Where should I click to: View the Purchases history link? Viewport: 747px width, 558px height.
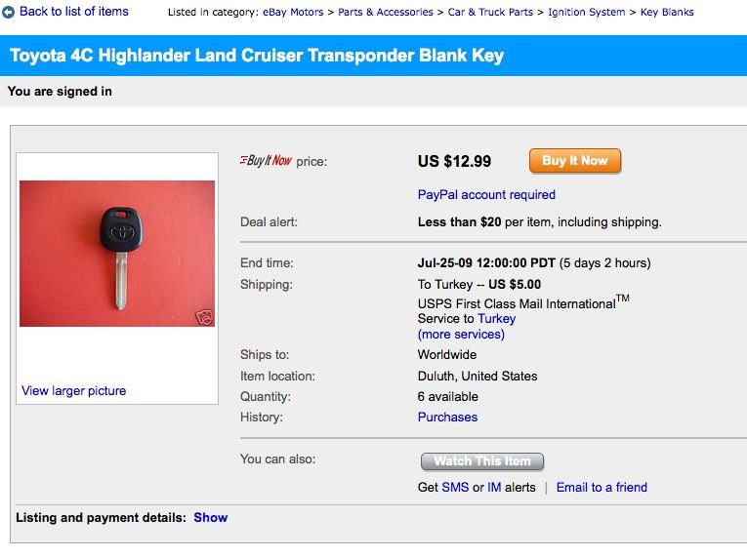[447, 418]
